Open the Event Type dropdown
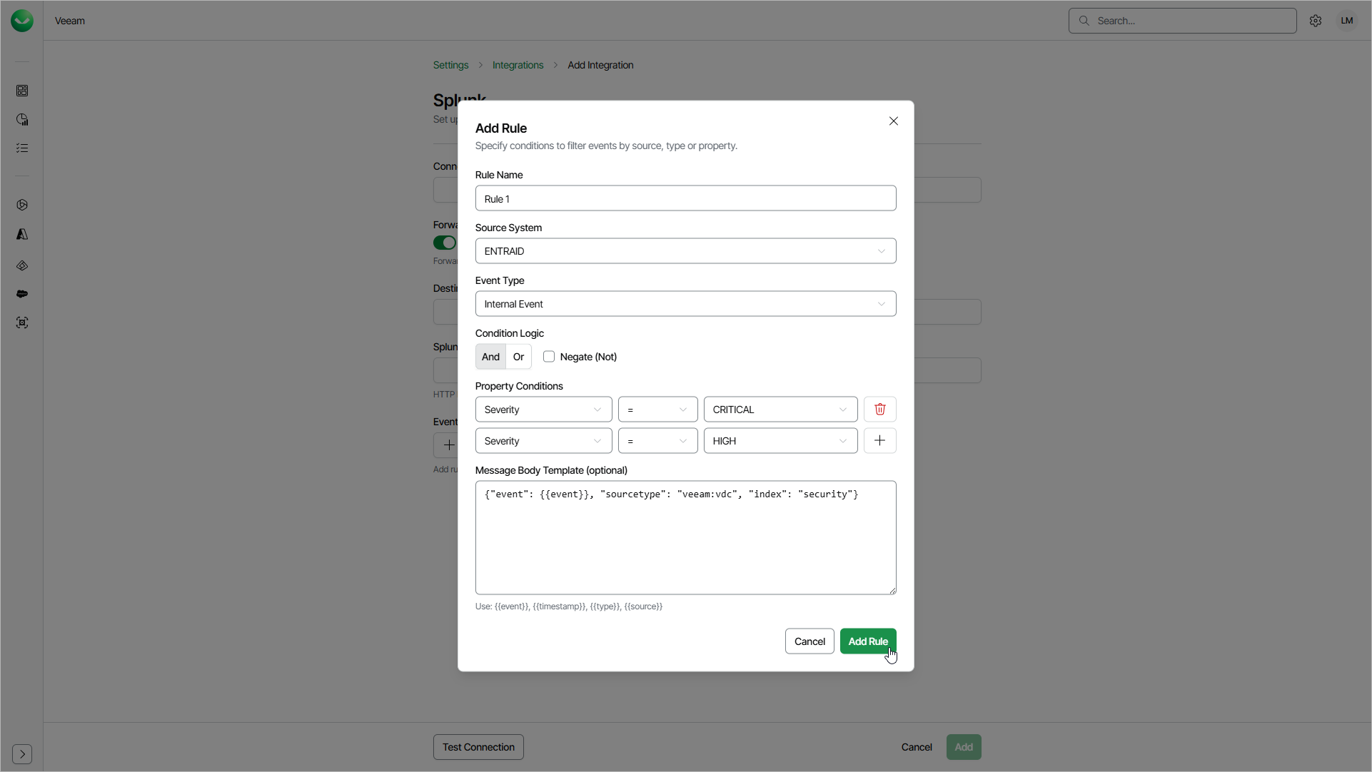This screenshot has height=772, width=1372. click(686, 304)
